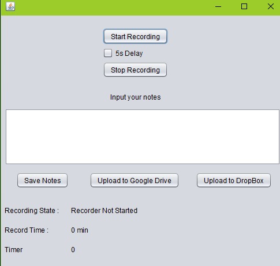
Task: Close the recorder window
Action: (271, 6)
